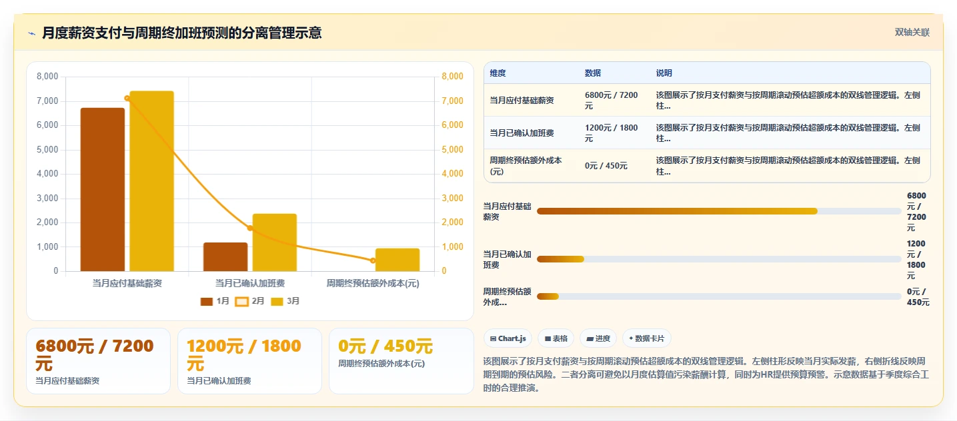Click the 周期终预估额外成本 progress bar
Image resolution: width=957 pixels, height=421 pixels.
point(719,296)
